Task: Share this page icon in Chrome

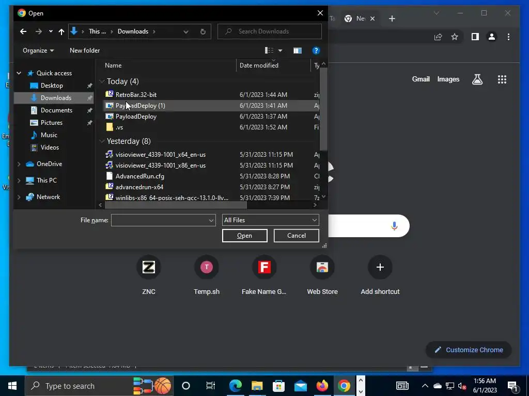Action: (438, 37)
